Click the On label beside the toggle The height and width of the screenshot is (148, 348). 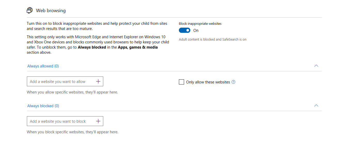(x=196, y=30)
